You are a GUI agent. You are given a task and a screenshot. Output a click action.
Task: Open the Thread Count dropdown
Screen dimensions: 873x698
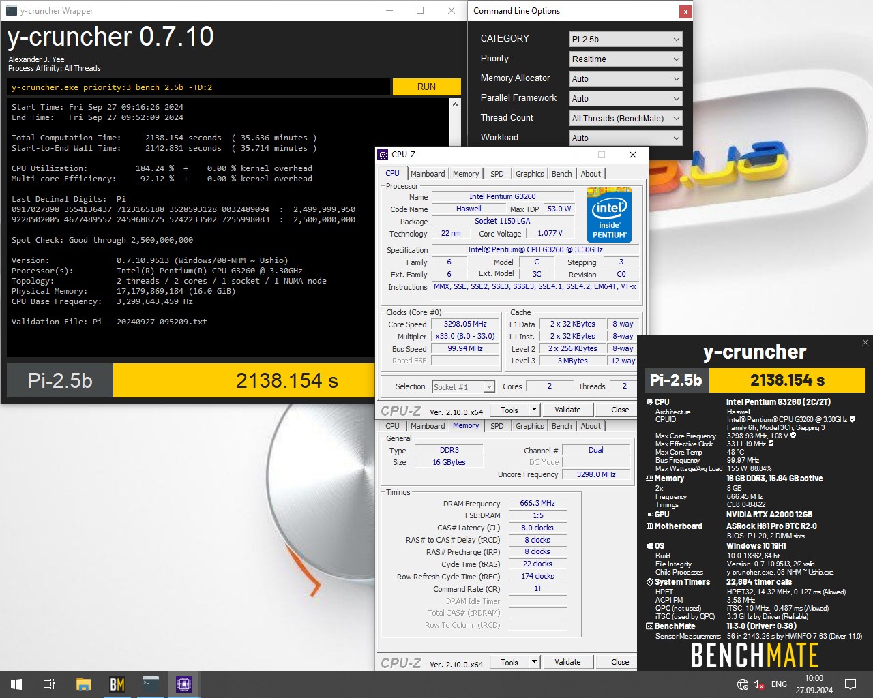(x=625, y=119)
